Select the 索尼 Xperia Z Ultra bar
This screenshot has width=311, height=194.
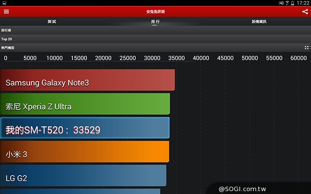85,104
